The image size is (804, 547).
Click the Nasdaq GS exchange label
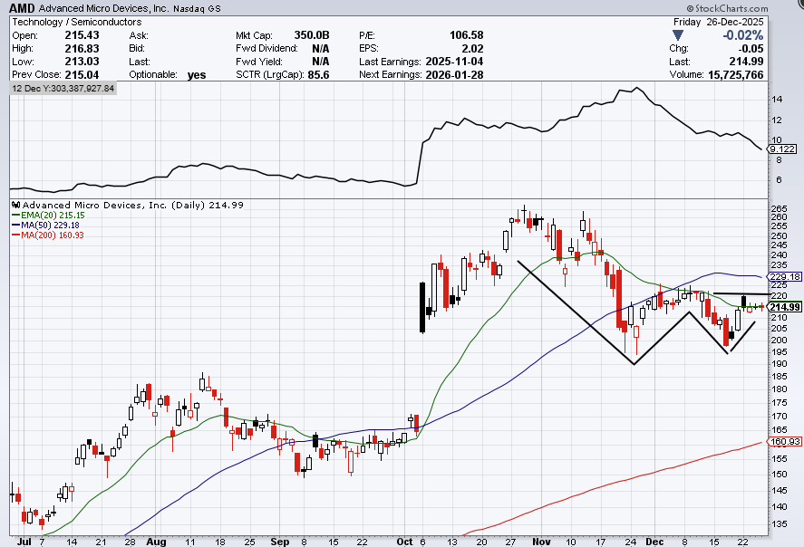point(197,9)
